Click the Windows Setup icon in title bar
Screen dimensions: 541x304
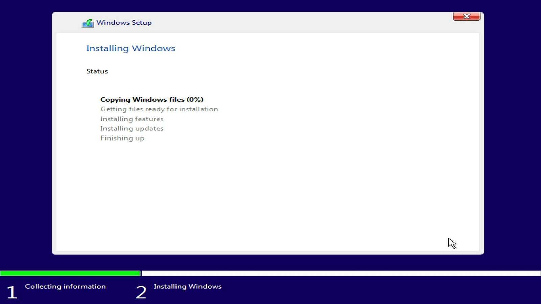[x=88, y=23]
